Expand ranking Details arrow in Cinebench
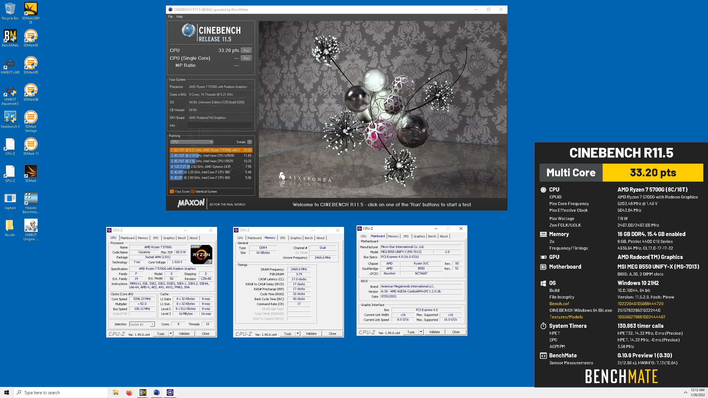 pyautogui.click(x=250, y=142)
